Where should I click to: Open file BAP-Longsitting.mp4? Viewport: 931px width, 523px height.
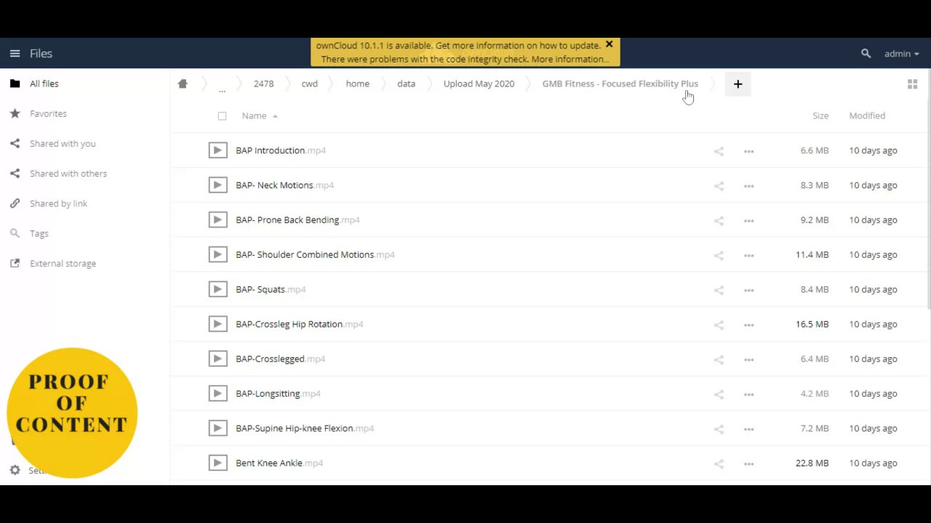coord(278,394)
